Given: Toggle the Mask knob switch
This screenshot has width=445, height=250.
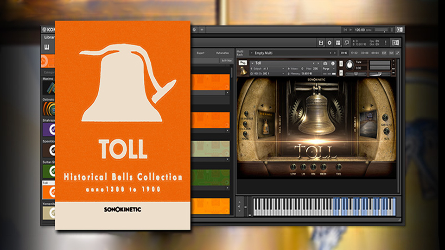Looking at the screenshot, I should coord(245,134).
